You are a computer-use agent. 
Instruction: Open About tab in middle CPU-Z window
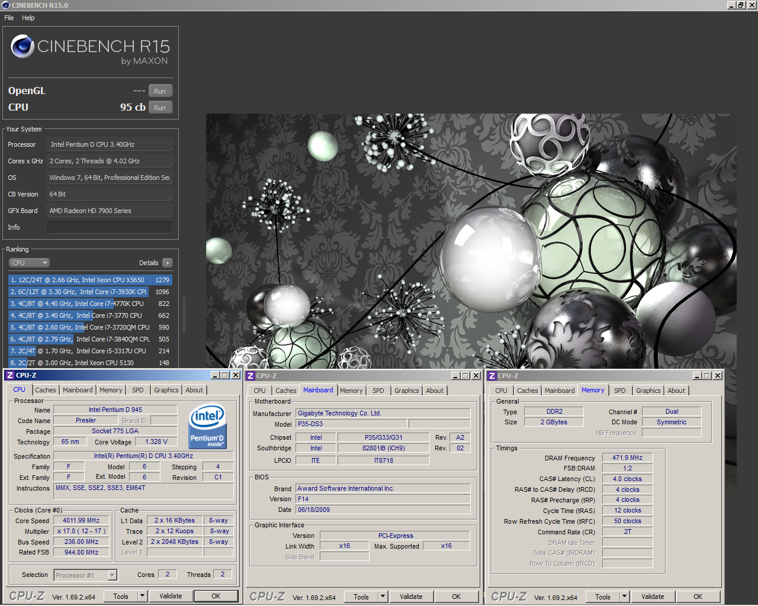point(435,391)
